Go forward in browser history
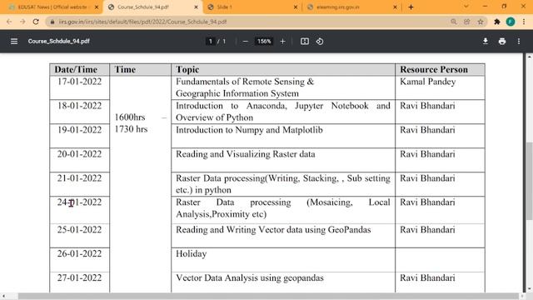Image resolution: width=533 pixels, height=300 pixels. click(22, 22)
